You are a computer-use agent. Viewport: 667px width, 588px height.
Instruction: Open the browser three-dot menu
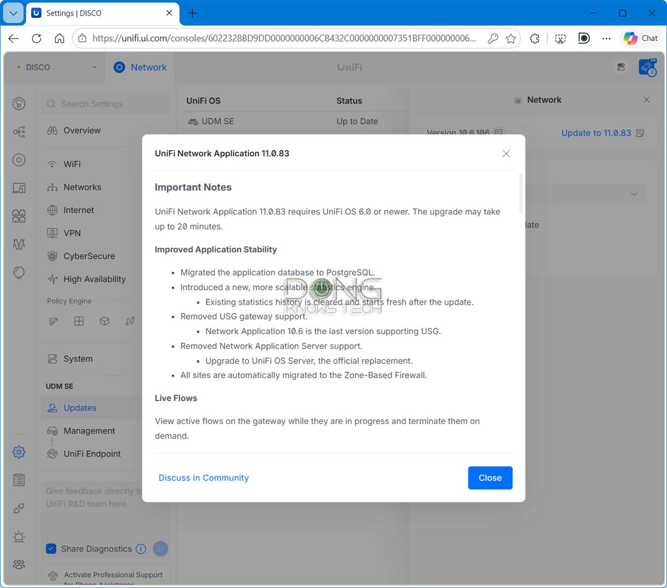click(606, 38)
